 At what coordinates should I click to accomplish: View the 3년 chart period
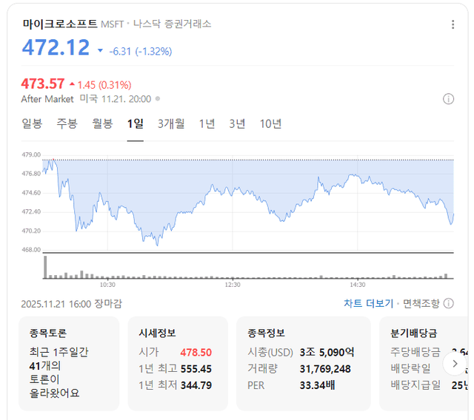click(237, 123)
